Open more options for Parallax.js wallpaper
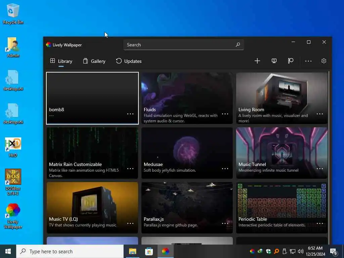 click(x=225, y=223)
